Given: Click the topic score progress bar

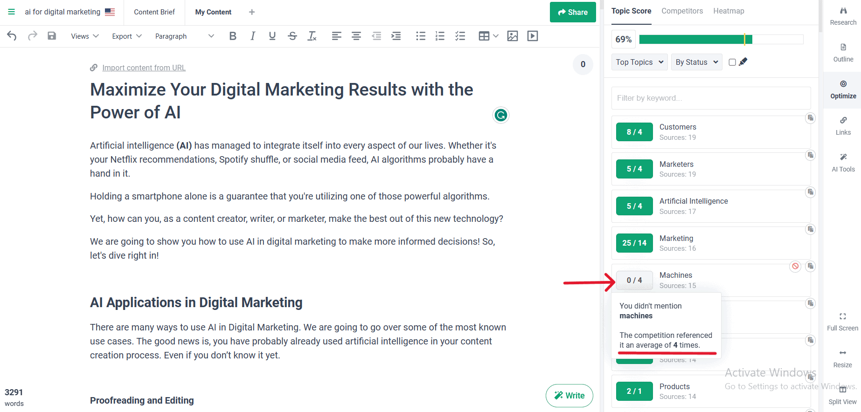Looking at the screenshot, I should click(x=721, y=40).
